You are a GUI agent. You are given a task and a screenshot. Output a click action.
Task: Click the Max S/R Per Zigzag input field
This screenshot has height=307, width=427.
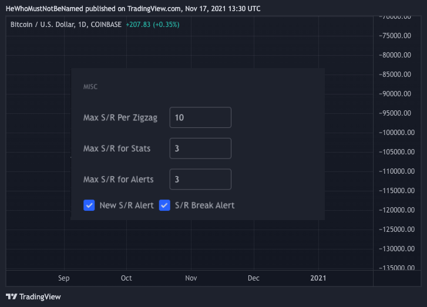(200, 117)
